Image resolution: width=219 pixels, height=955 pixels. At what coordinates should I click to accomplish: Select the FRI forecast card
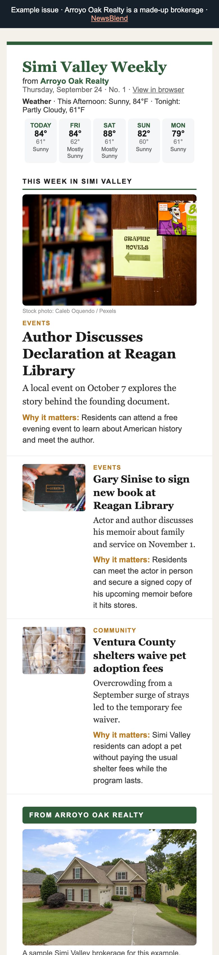[x=75, y=140]
